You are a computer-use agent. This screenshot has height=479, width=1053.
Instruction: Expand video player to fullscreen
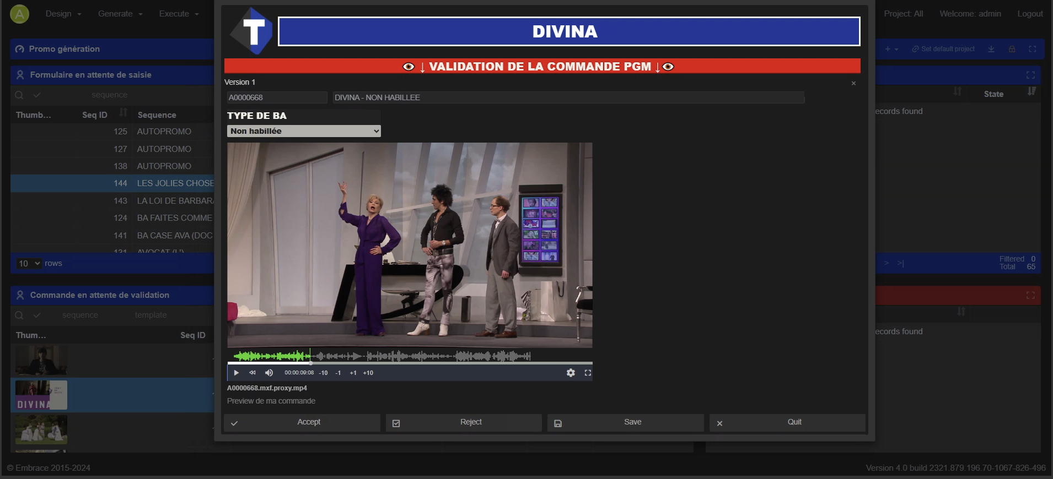pyautogui.click(x=588, y=373)
